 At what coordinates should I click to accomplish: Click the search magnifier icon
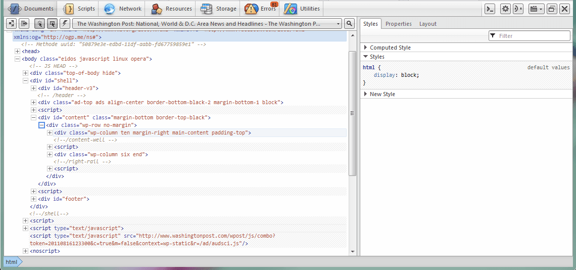[350, 24]
